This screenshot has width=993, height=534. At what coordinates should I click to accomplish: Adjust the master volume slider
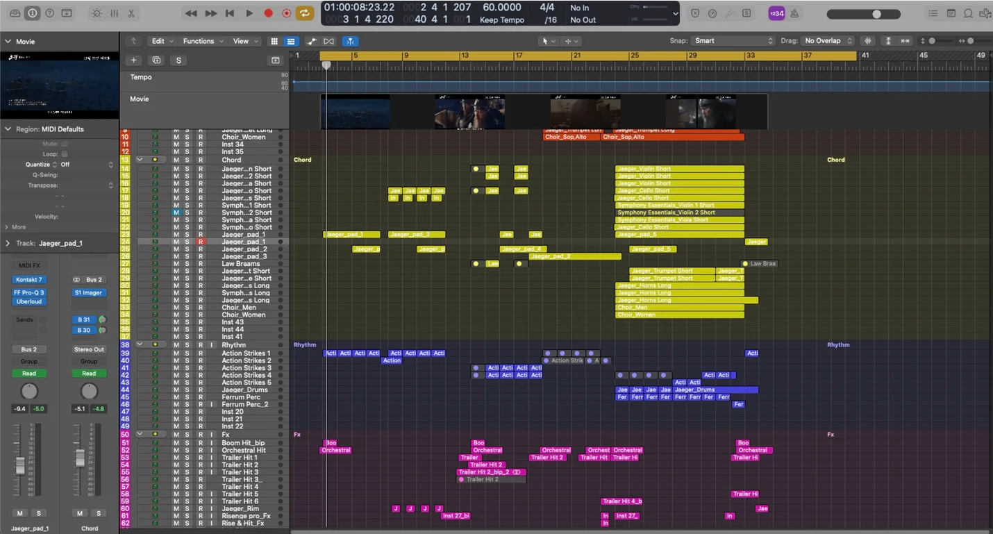(865, 14)
